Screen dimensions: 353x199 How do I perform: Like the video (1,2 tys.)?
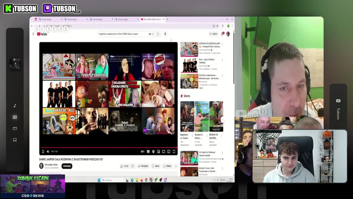(x=125, y=166)
